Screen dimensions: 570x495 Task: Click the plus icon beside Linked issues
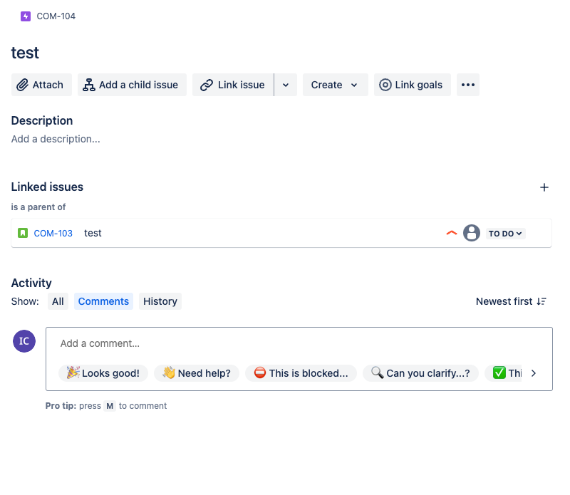(x=544, y=187)
